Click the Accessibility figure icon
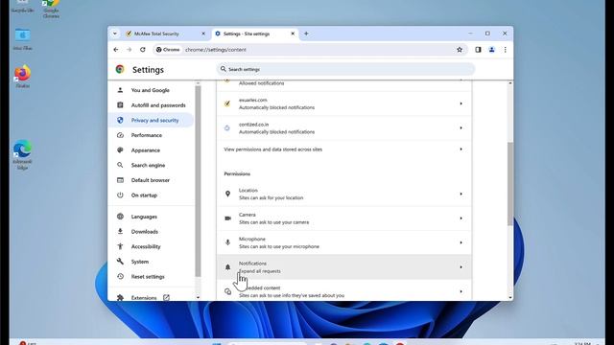 (120, 246)
